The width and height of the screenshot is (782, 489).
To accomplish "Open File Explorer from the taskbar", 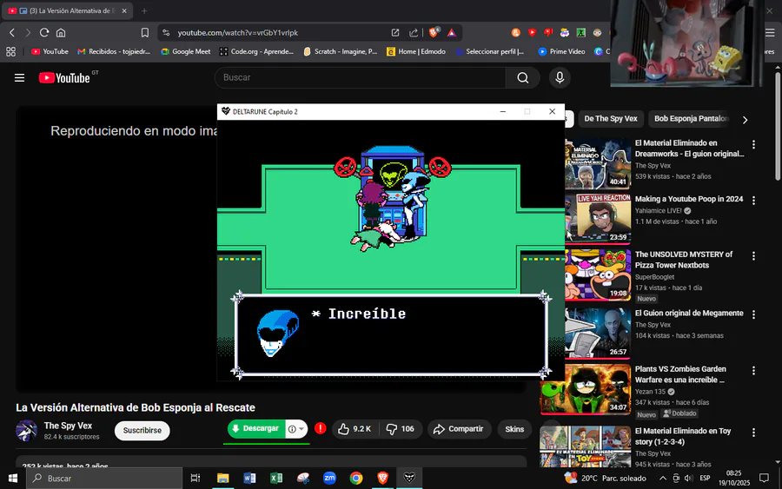I will click(x=223, y=478).
